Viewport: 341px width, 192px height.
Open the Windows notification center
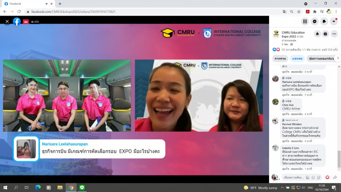tap(334, 187)
